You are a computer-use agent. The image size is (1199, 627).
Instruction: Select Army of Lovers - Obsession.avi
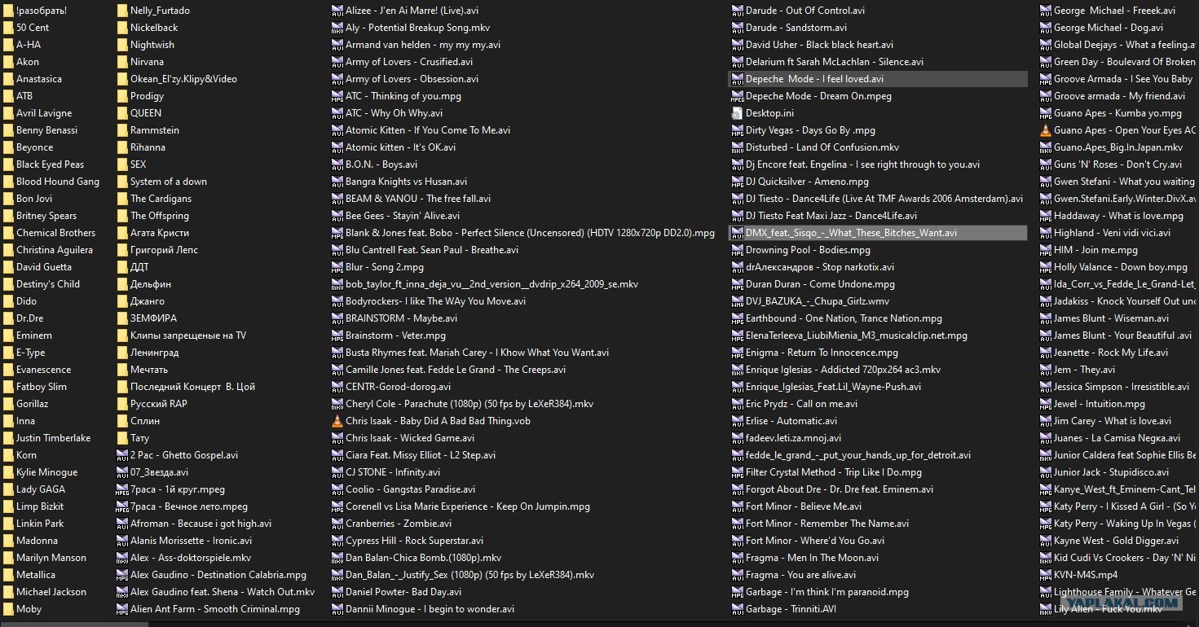pyautogui.click(x=412, y=79)
